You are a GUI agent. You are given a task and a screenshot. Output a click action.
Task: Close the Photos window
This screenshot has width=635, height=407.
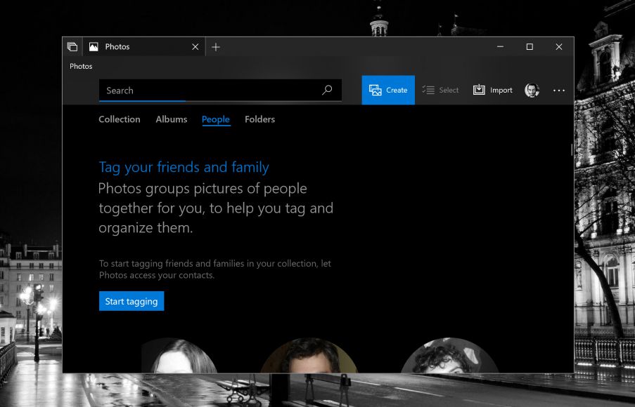[x=559, y=47]
